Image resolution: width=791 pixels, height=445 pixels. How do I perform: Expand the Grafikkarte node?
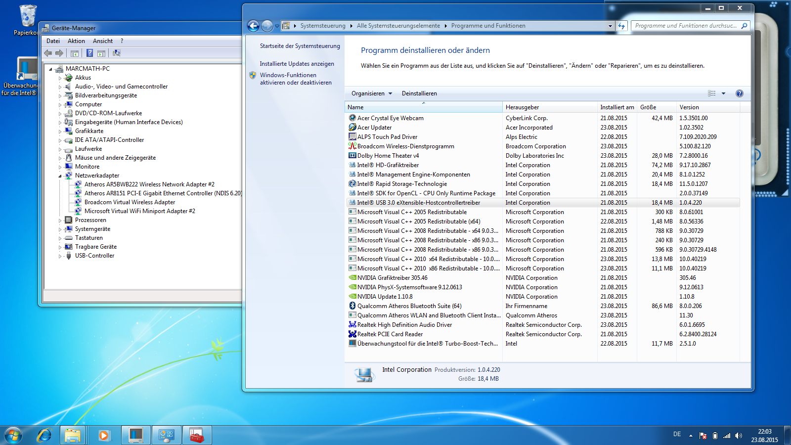pos(60,132)
